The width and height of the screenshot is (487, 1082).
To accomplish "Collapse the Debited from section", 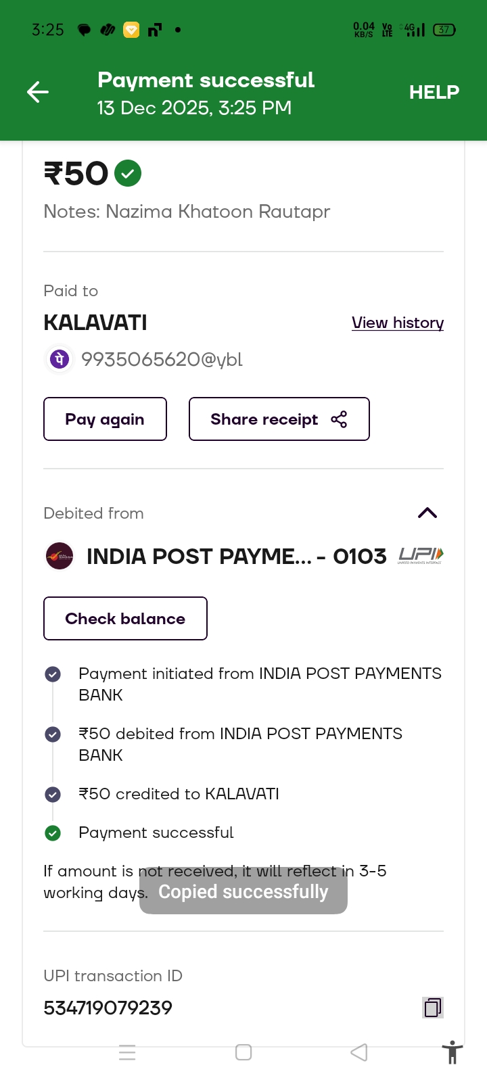I will click(x=427, y=513).
